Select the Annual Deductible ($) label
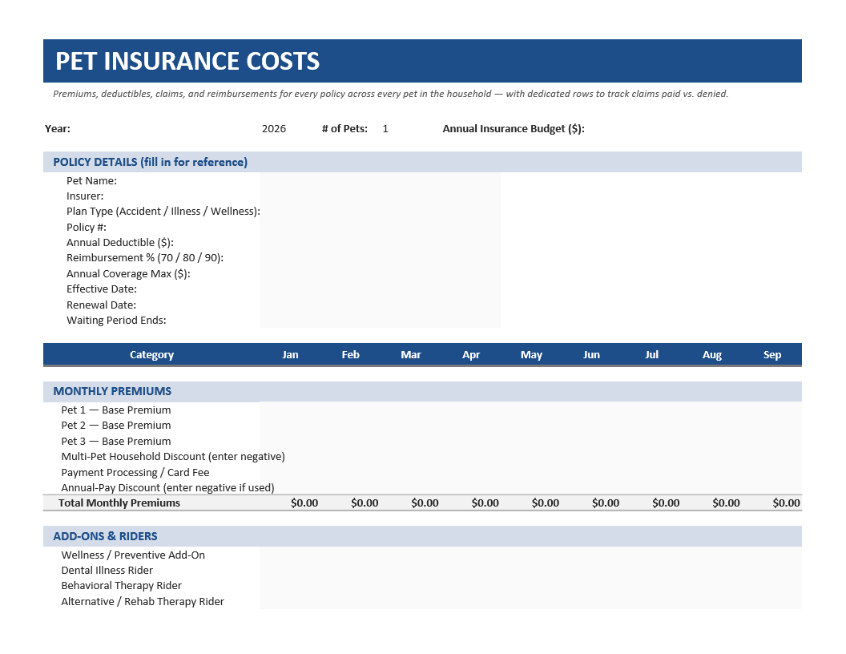The width and height of the screenshot is (846, 654). coord(120,242)
